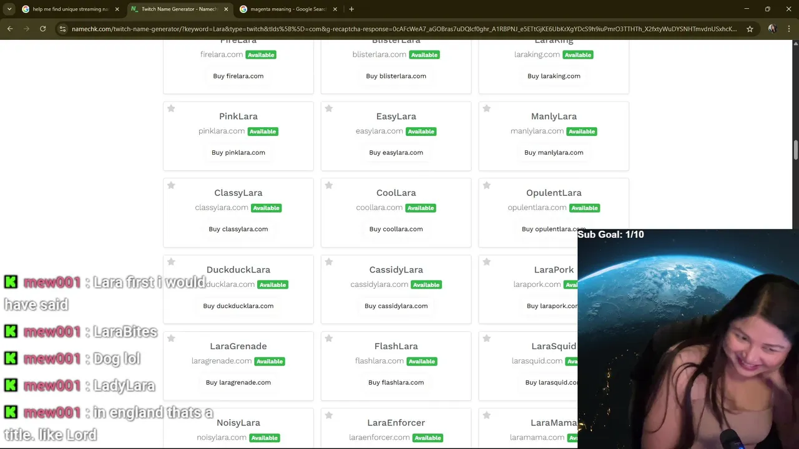Image resolution: width=799 pixels, height=449 pixels.
Task: Click the CassidyLara name heading
Action: click(396, 270)
